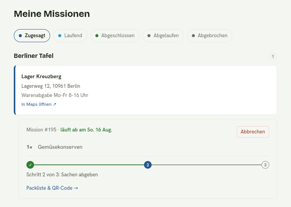The image size is (291, 207).
Task: Click the Warenabgabe Mo–Fr 8–16 Uhr text
Action: pos(55,95)
